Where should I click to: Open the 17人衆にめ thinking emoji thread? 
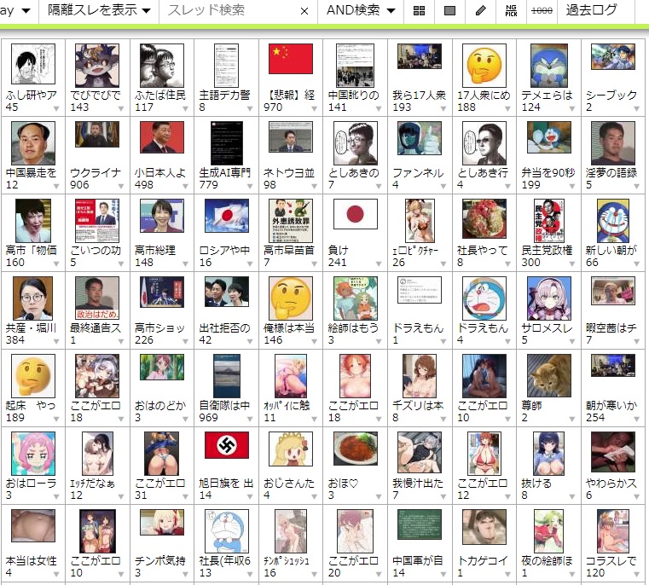click(484, 65)
